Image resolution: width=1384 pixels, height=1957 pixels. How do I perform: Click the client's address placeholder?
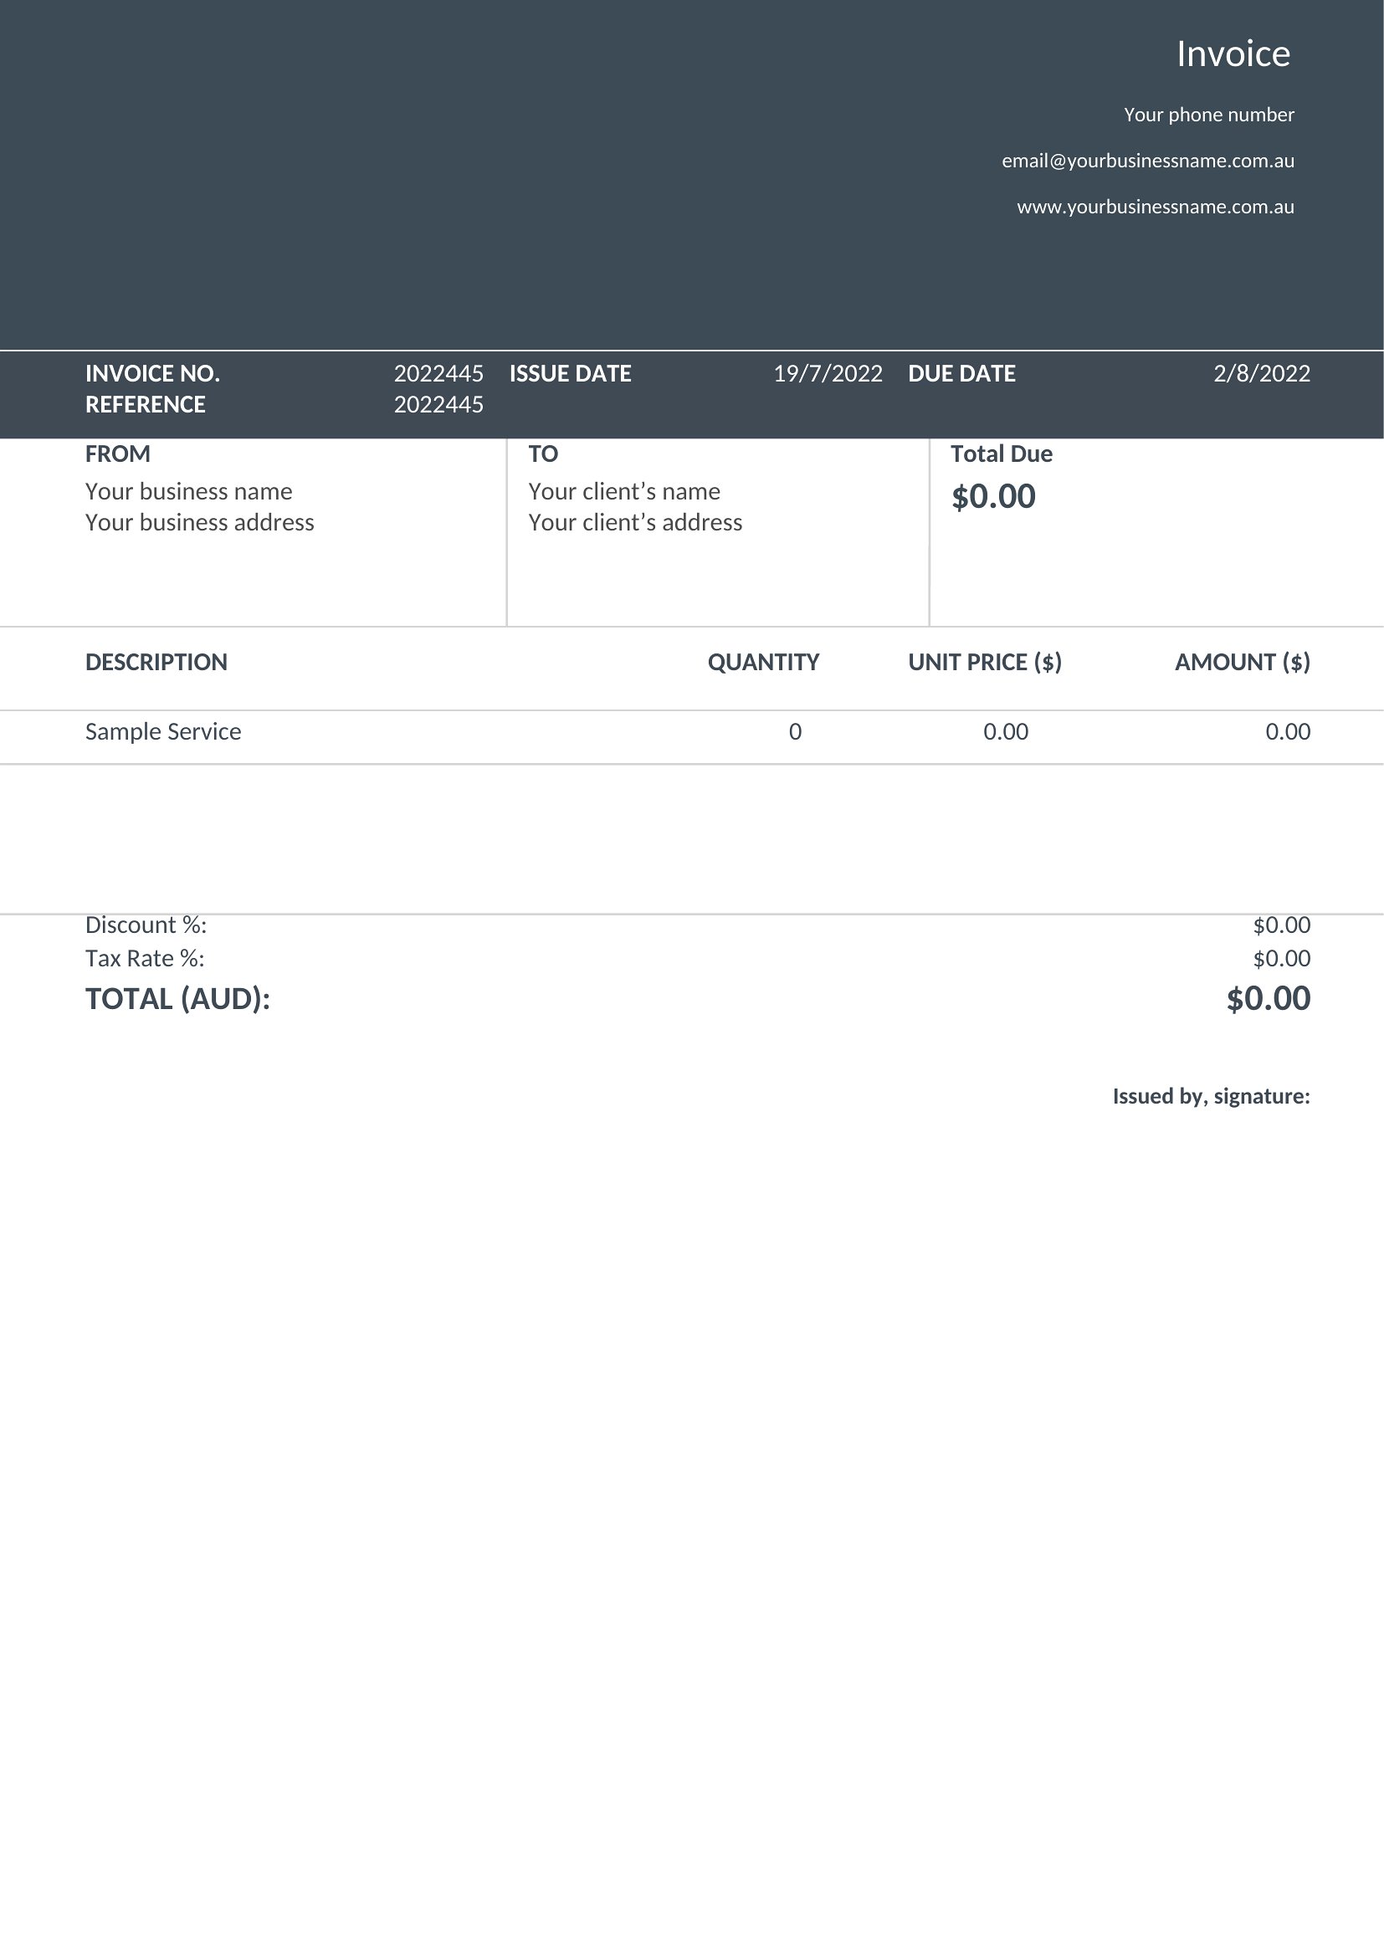635,521
